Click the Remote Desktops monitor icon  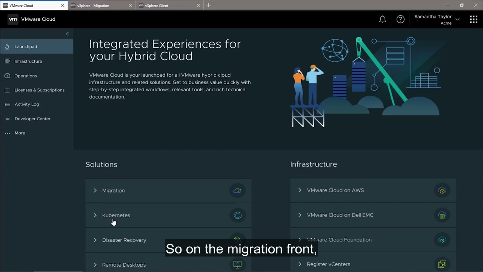[237, 264]
